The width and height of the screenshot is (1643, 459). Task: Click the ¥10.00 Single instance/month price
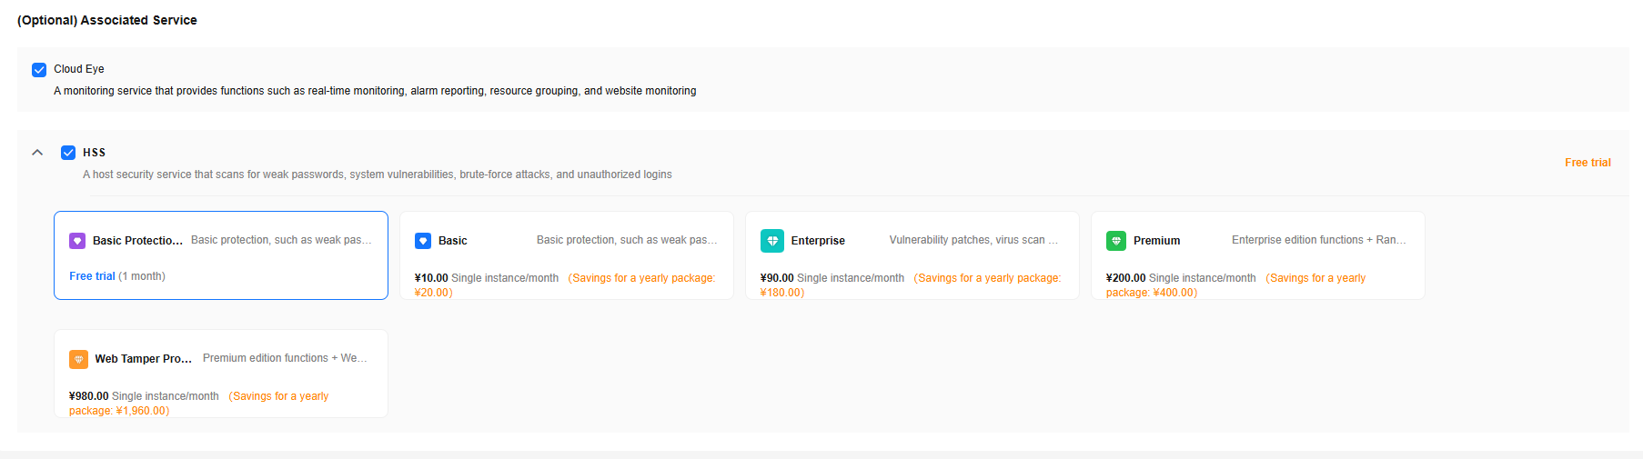[x=487, y=278]
